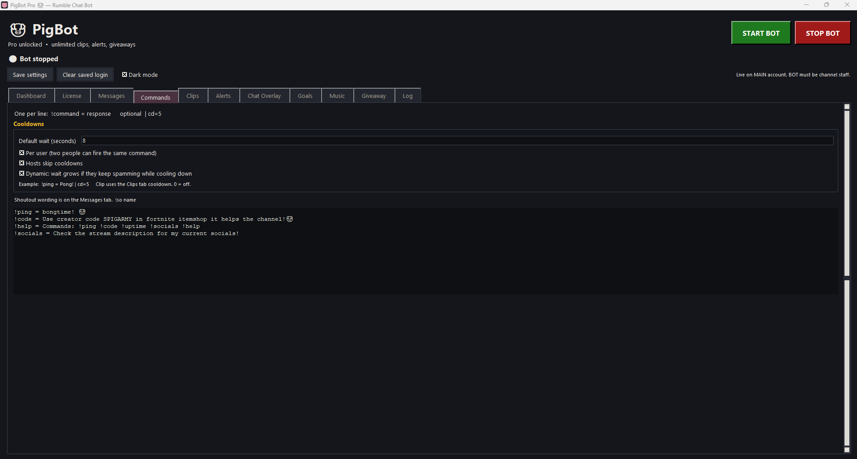
Task: Switch to the Goals tab
Action: click(x=305, y=96)
